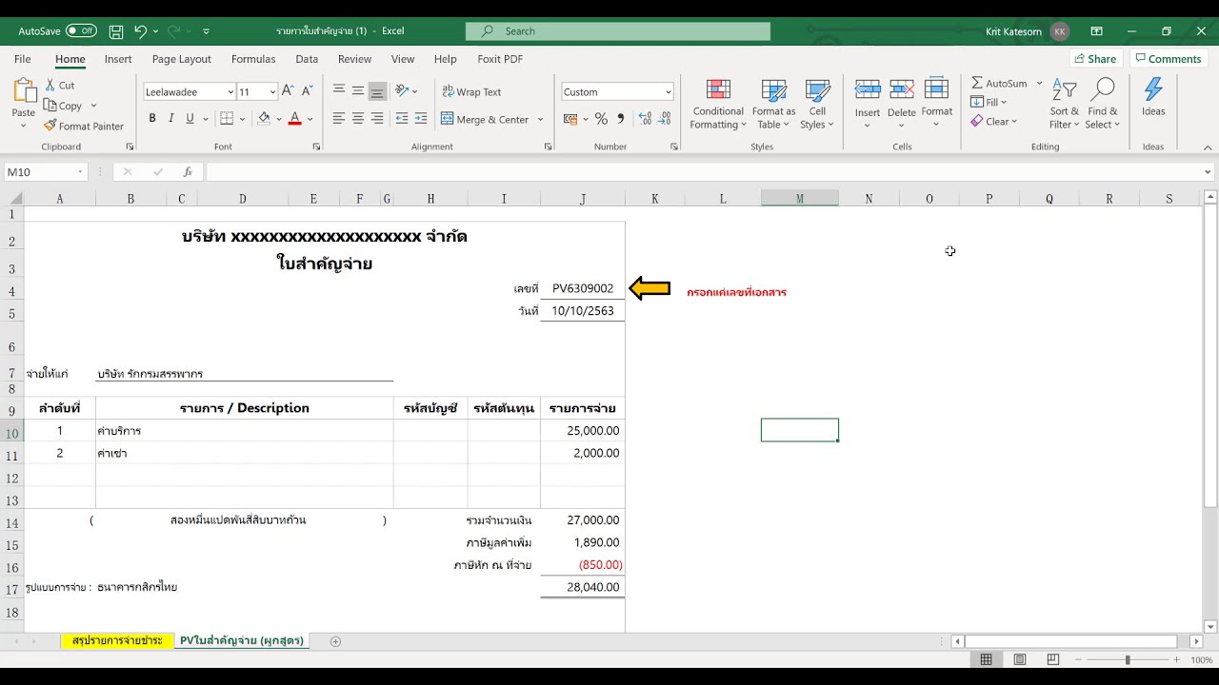Open File menu tab
Screen dimensions: 1219x685
click(23, 59)
